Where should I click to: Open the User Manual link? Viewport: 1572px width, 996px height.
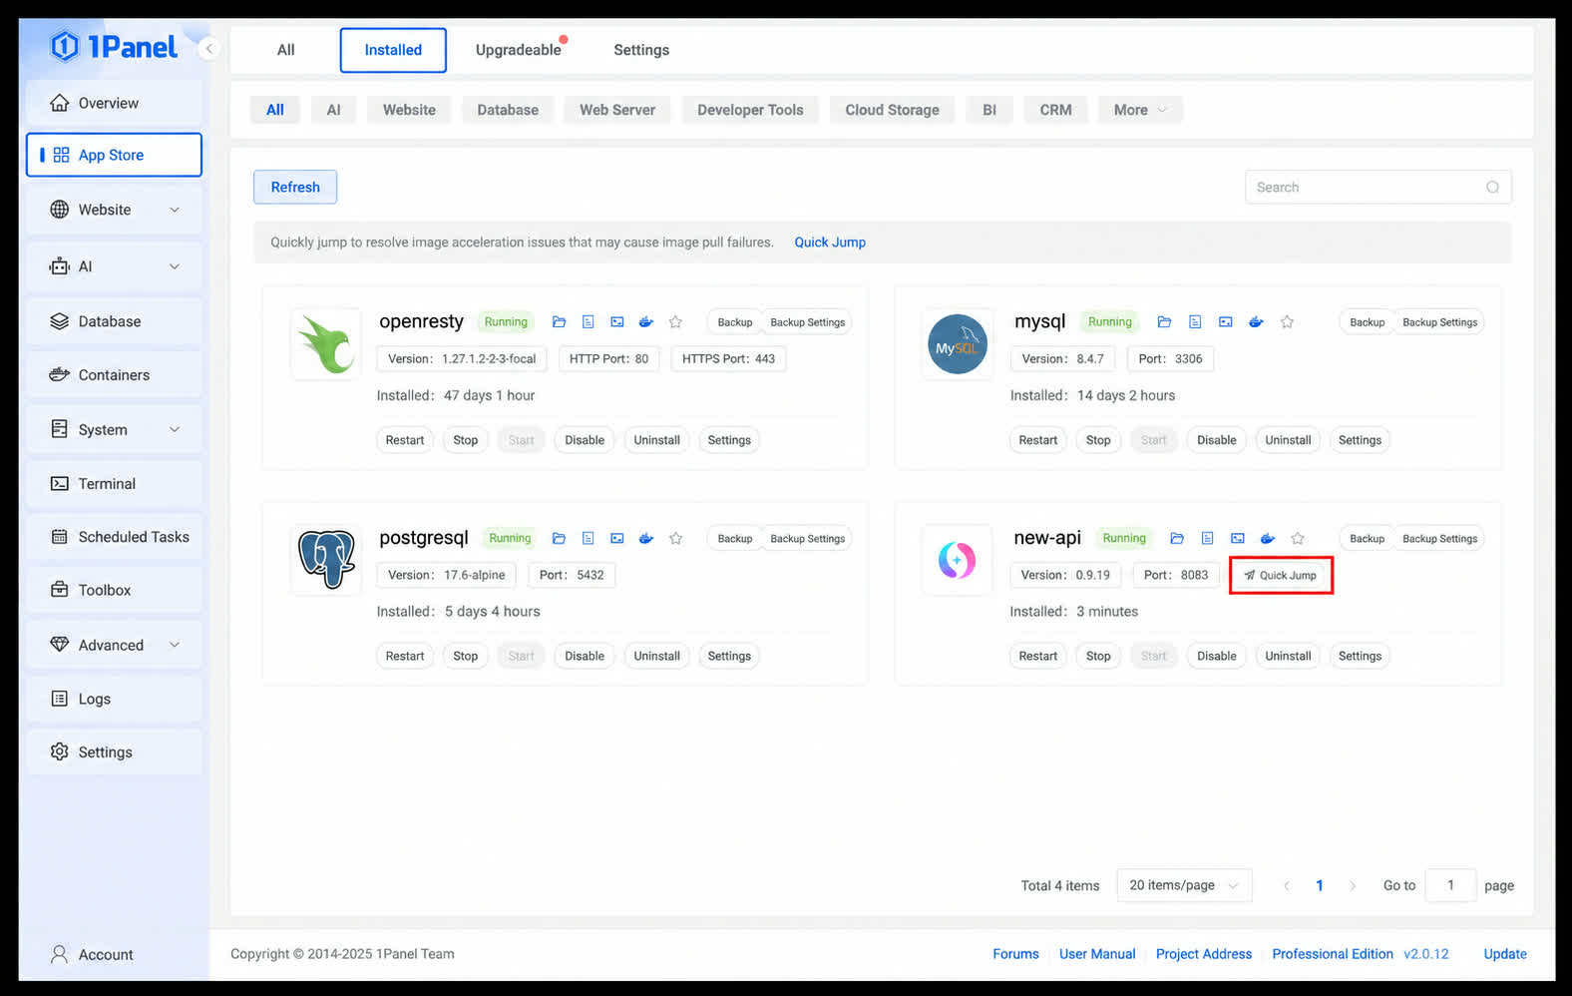coord(1097,954)
